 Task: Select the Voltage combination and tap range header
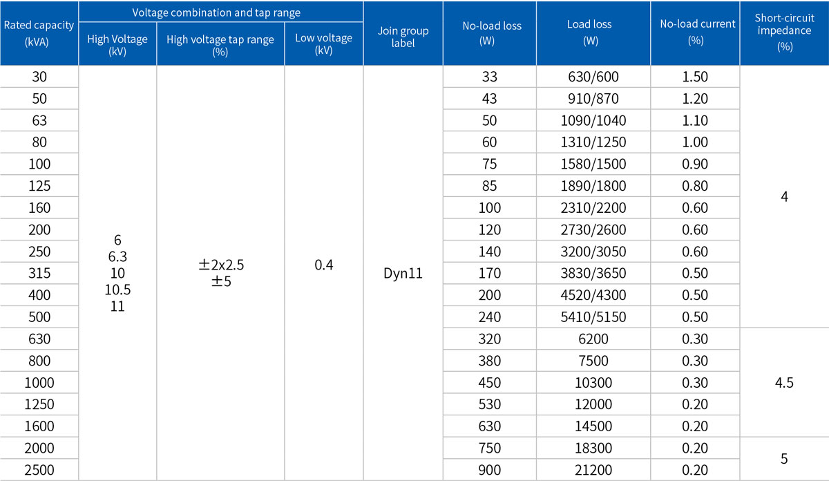coord(221,12)
